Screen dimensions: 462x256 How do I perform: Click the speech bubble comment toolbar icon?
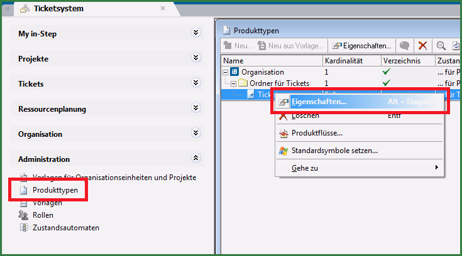click(405, 45)
